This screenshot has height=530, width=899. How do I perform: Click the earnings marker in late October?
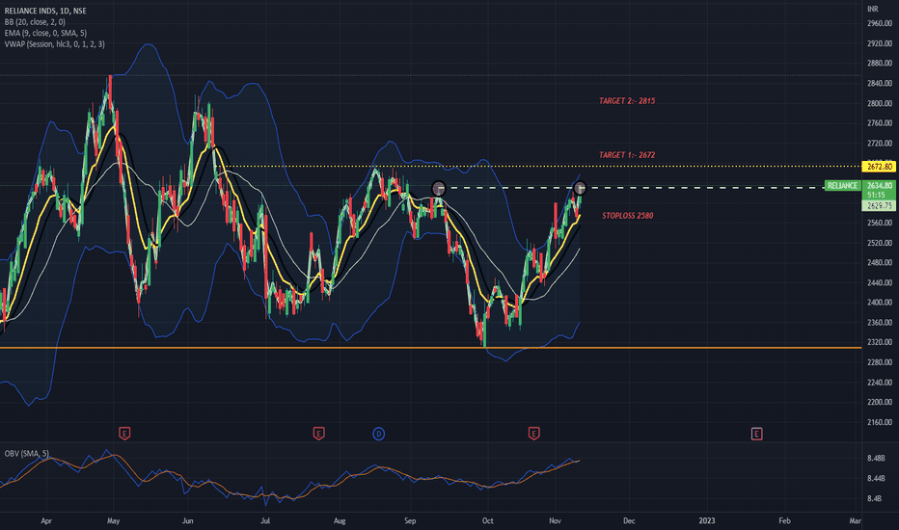533,434
